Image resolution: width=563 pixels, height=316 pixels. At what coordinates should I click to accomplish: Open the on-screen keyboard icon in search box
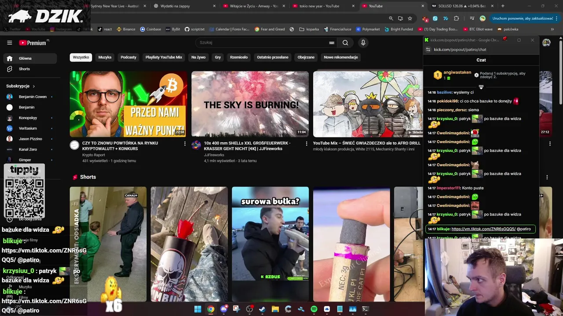click(332, 43)
